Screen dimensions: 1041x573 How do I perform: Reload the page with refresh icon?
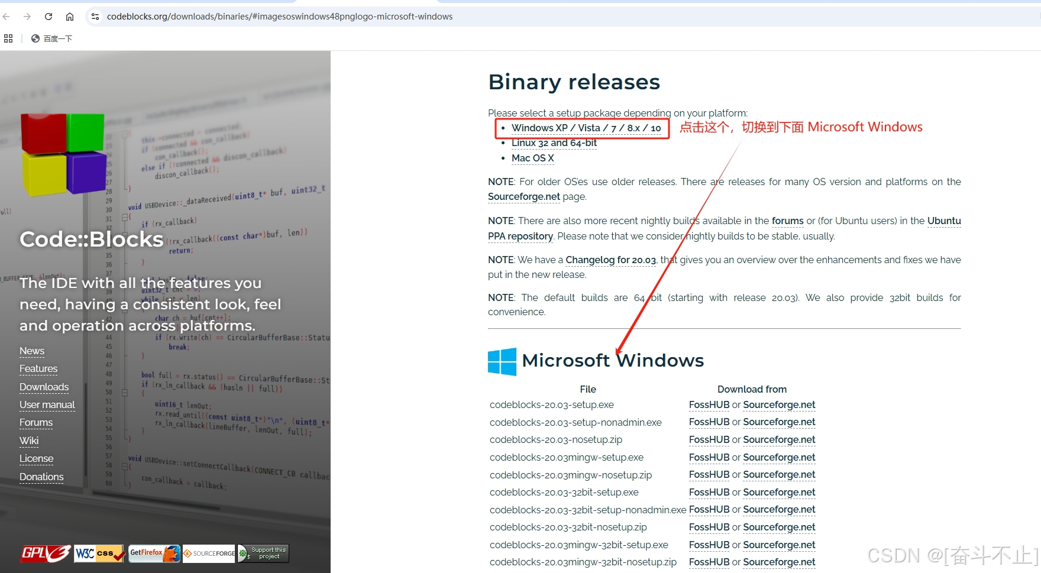(x=49, y=17)
